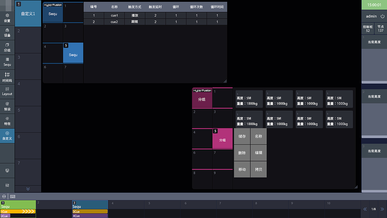The image size is (387, 218).
Task: Select empty playback slot 6
Action: [x=198, y=209]
